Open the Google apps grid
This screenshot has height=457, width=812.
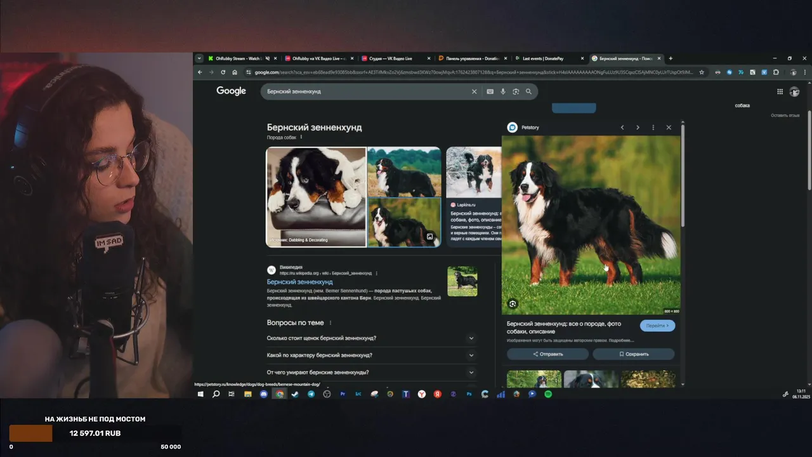780,91
